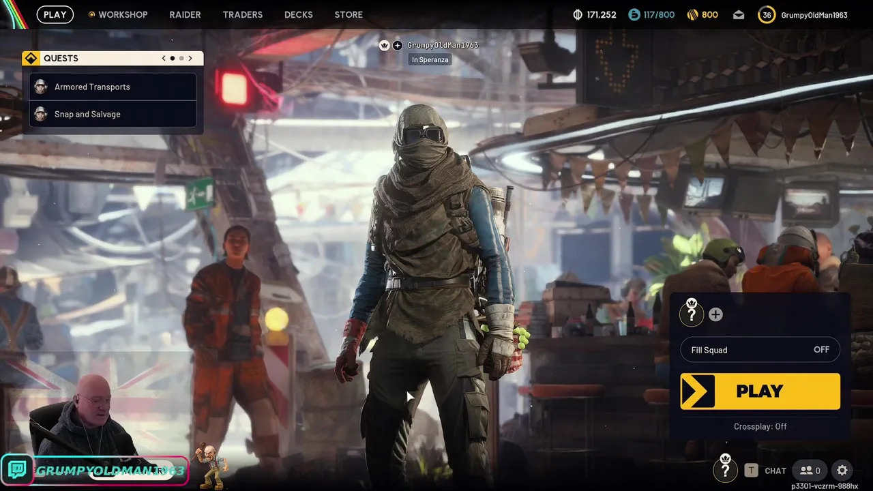Open the CHAT panel
873x491 pixels.
[775, 471]
